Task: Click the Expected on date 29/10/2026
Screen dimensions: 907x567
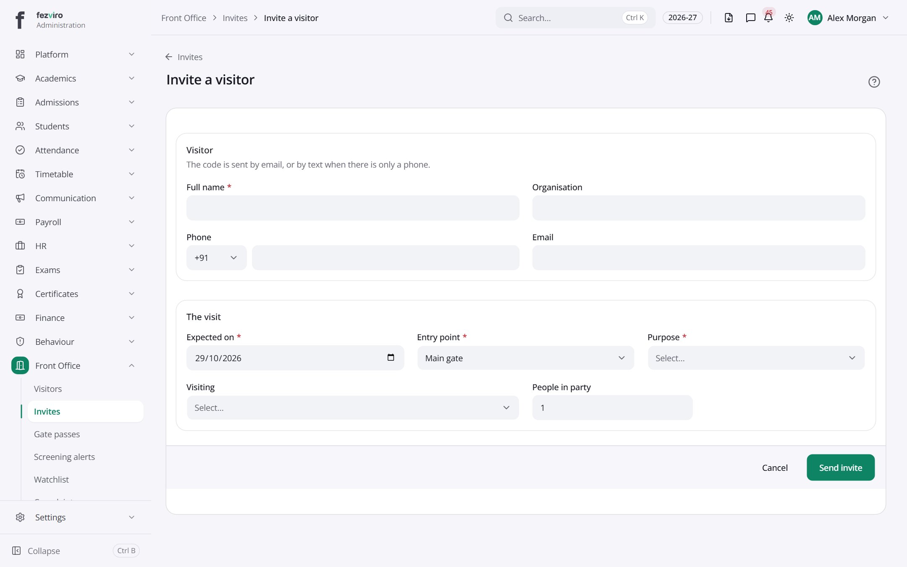Action: click(218, 358)
